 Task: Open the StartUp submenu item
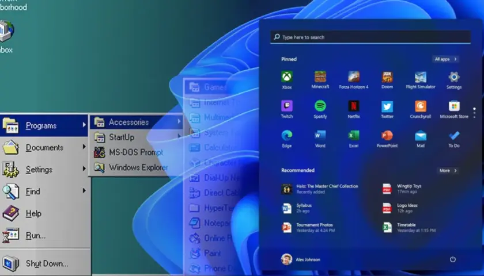(x=137, y=137)
